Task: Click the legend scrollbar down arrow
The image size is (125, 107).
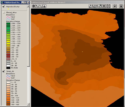Action: coord(28,104)
